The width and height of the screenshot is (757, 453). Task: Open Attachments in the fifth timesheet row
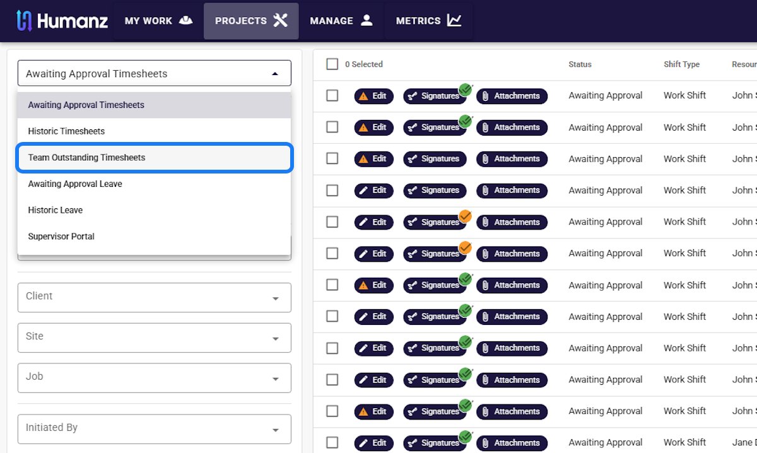[512, 222]
